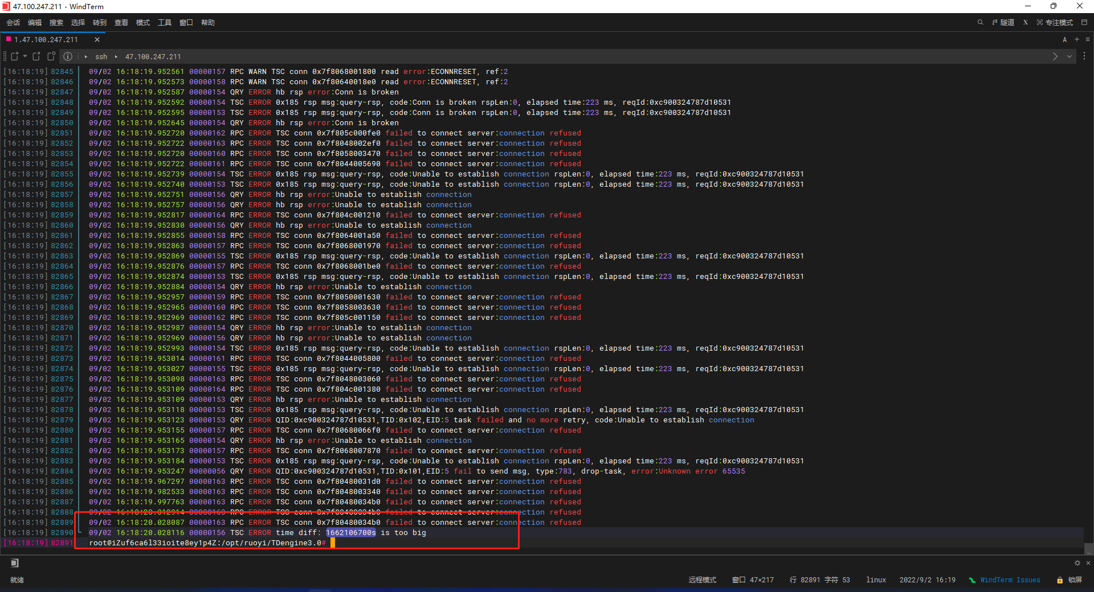
Task: Click line number 82890 in gutter
Action: tap(62, 533)
